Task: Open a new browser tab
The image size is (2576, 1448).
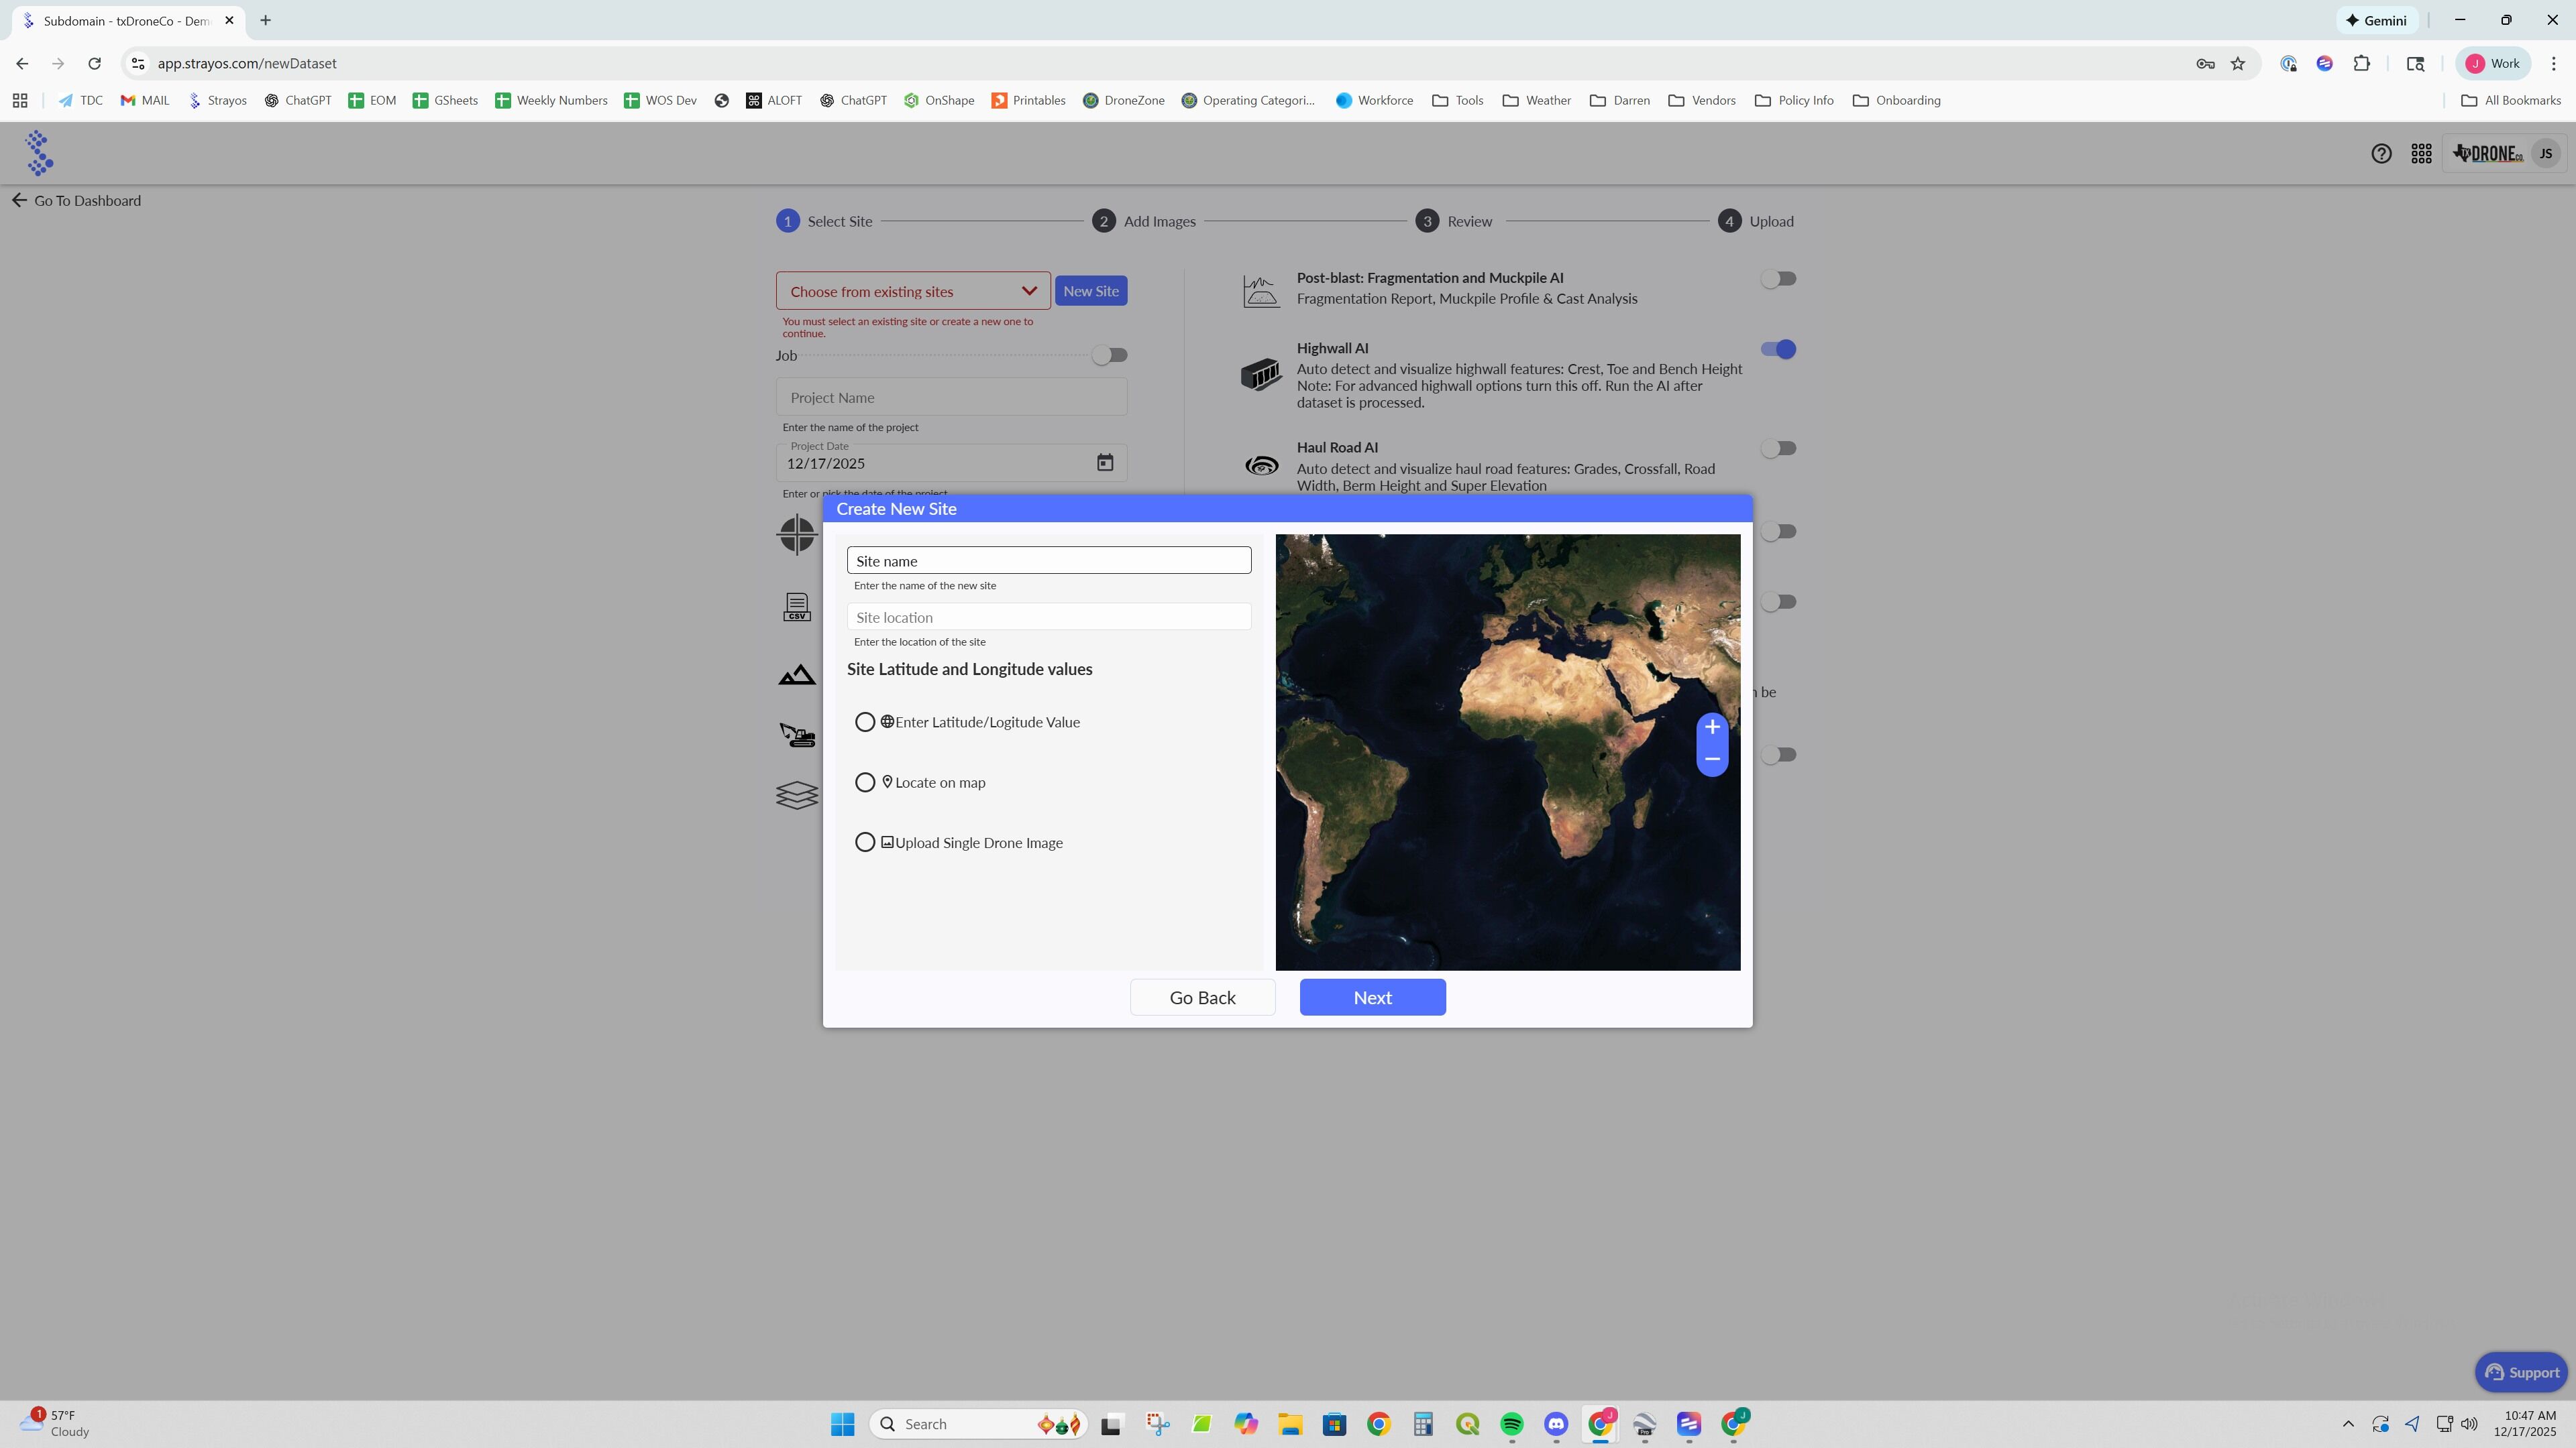Action: (265, 20)
